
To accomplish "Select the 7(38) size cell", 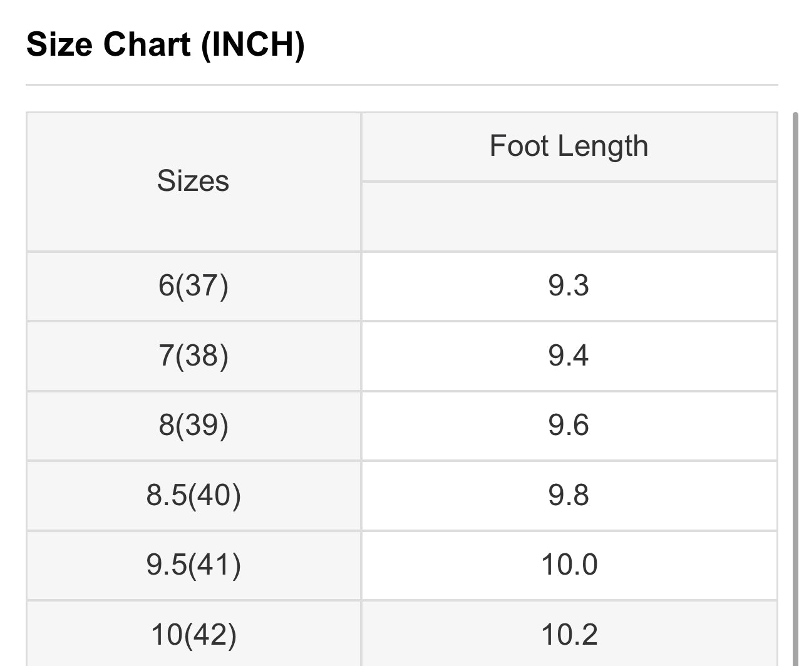I will pyautogui.click(x=193, y=356).
